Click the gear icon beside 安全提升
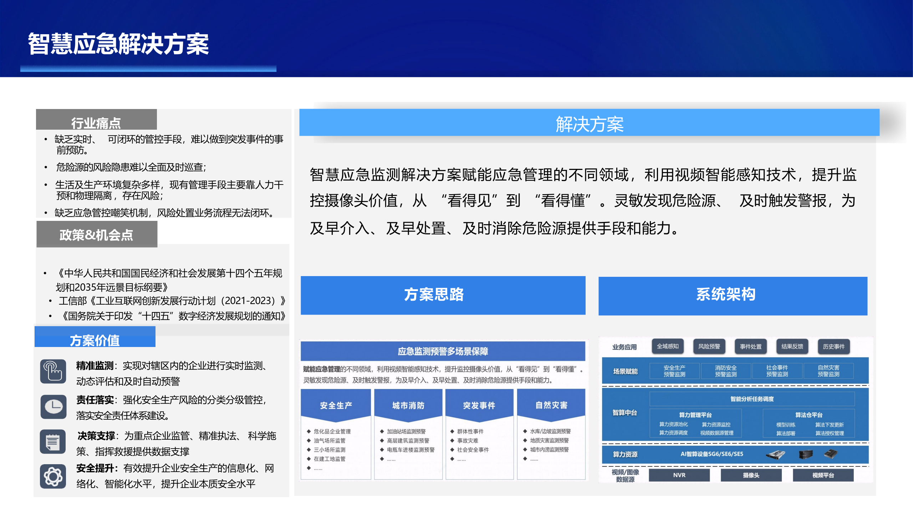Image resolution: width=913 pixels, height=513 pixels. [53, 476]
